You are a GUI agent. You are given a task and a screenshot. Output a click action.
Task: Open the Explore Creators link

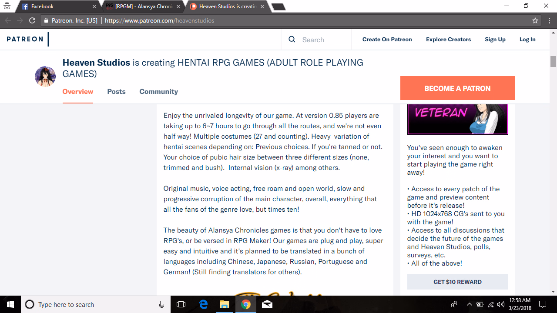coord(448,40)
